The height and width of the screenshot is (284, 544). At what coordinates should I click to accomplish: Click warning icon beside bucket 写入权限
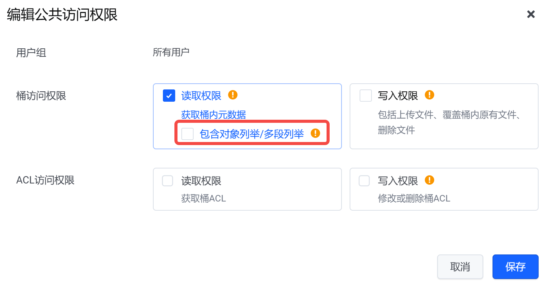click(x=430, y=95)
